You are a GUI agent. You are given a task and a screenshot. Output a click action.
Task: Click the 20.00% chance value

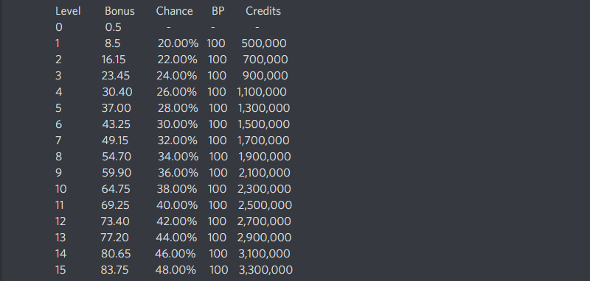click(x=178, y=43)
